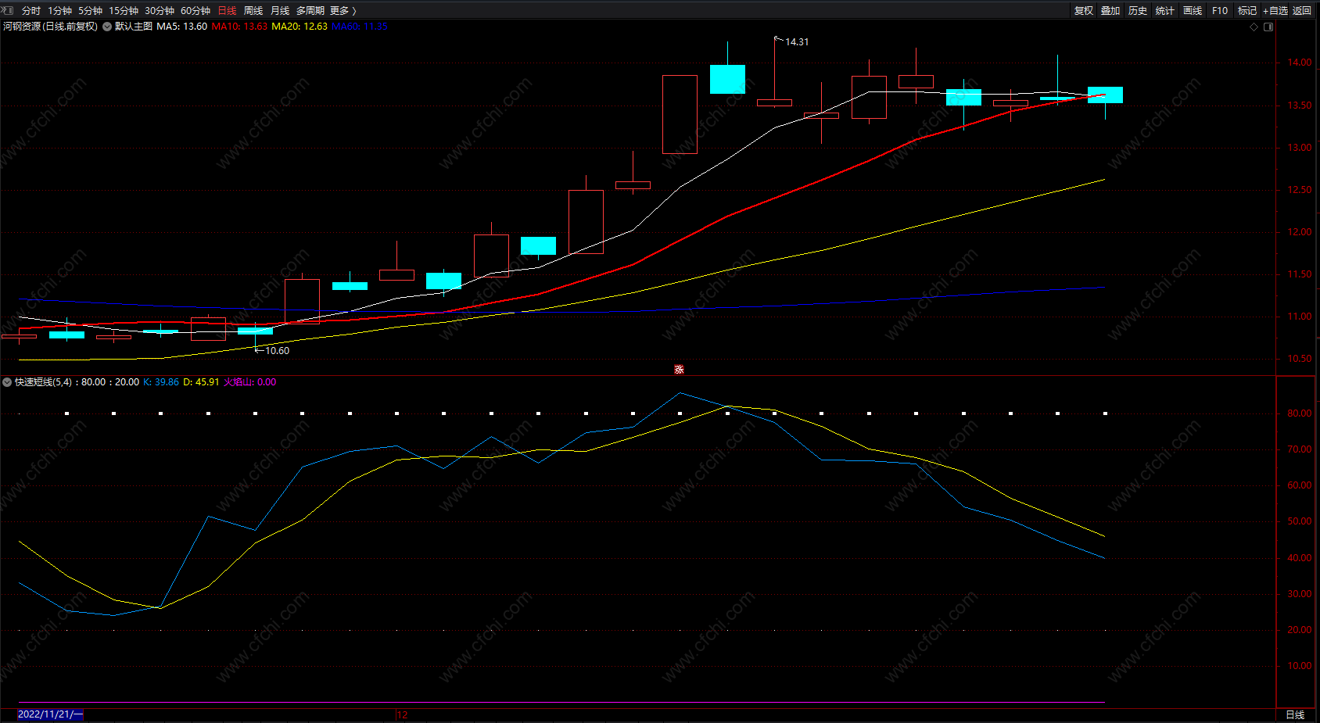Screen dimensions: 1320x723
Task: Expand the main chart indicator dropdown arrow
Action: [107, 27]
